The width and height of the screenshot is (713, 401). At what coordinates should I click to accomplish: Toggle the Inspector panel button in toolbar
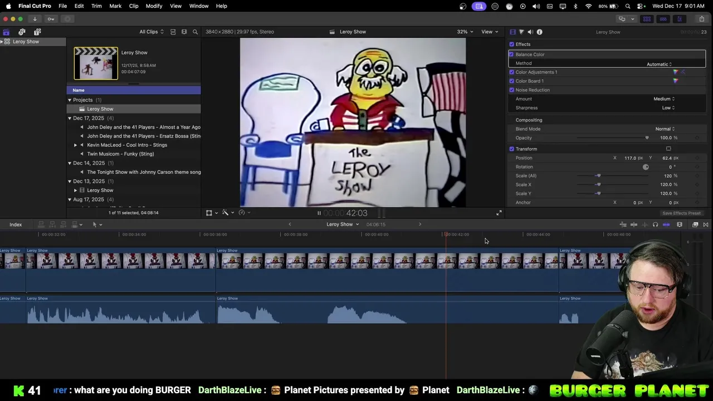tap(679, 19)
